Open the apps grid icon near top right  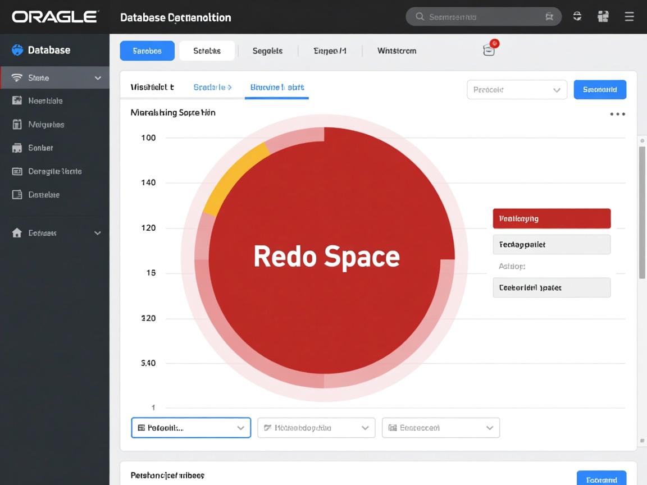(x=603, y=16)
